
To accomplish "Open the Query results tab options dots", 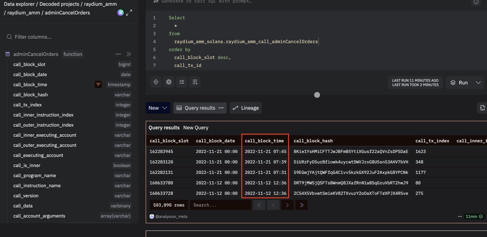I will 221,108.
